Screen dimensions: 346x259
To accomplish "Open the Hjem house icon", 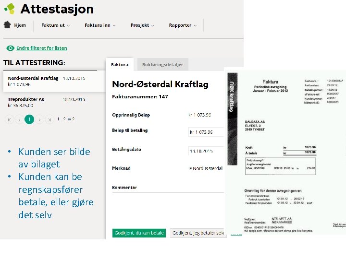I will tap(7, 24).
